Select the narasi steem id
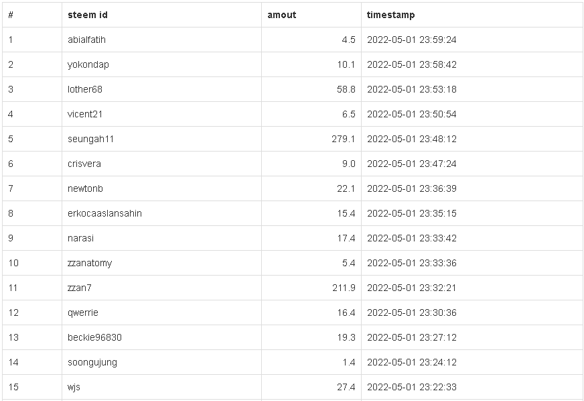Screen dimensions: 584x401 (80, 238)
